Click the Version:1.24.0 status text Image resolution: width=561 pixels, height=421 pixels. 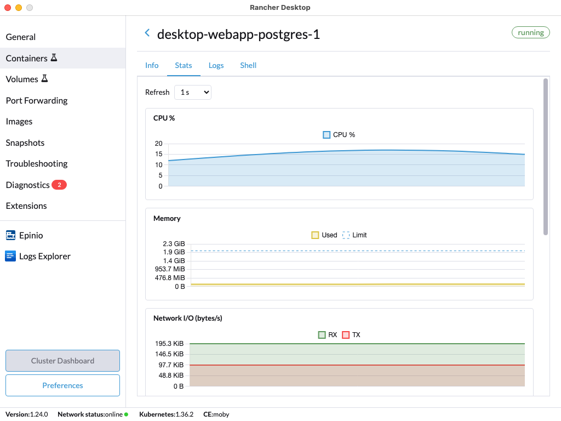click(26, 414)
